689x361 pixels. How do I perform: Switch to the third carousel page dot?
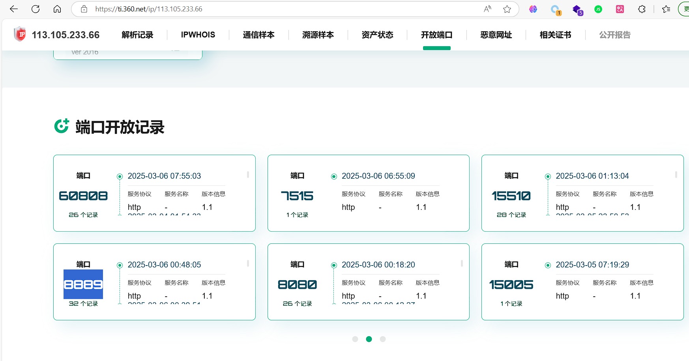click(383, 339)
